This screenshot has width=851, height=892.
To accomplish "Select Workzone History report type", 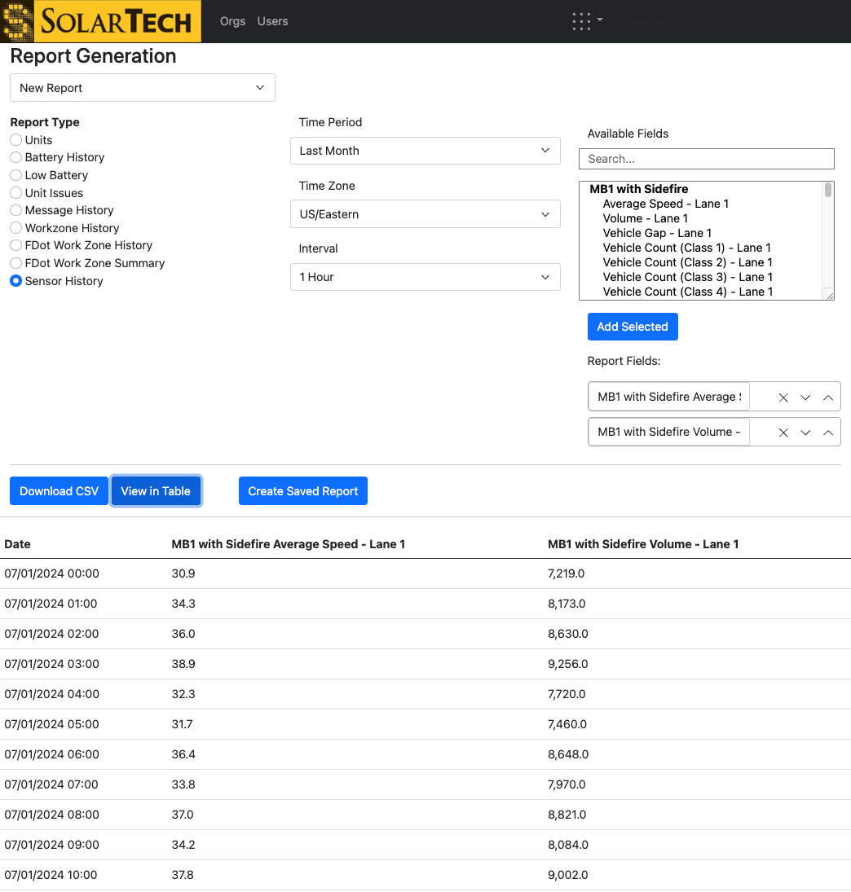I will pos(16,228).
